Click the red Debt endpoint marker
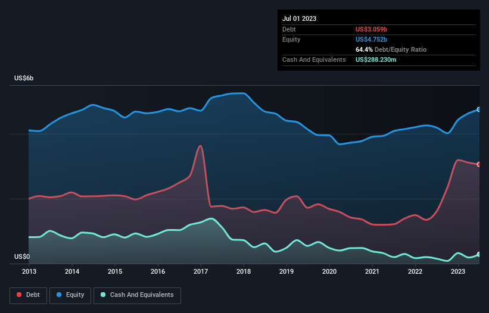This screenshot has width=489, height=313. click(479, 164)
